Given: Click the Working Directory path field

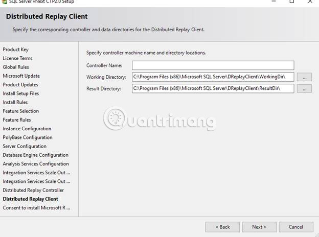Looking at the screenshot, I should click(213, 77).
